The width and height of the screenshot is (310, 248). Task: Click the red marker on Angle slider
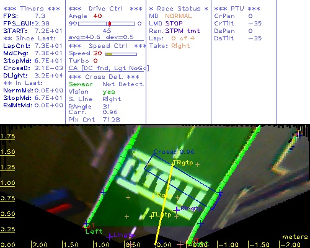pyautogui.click(x=110, y=24)
